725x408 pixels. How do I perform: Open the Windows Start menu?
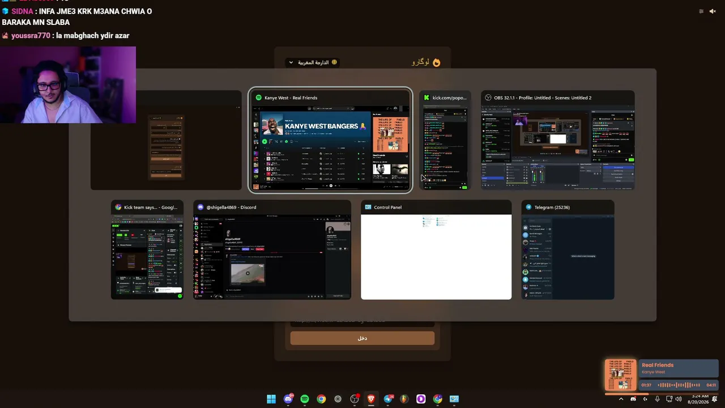tap(271, 399)
